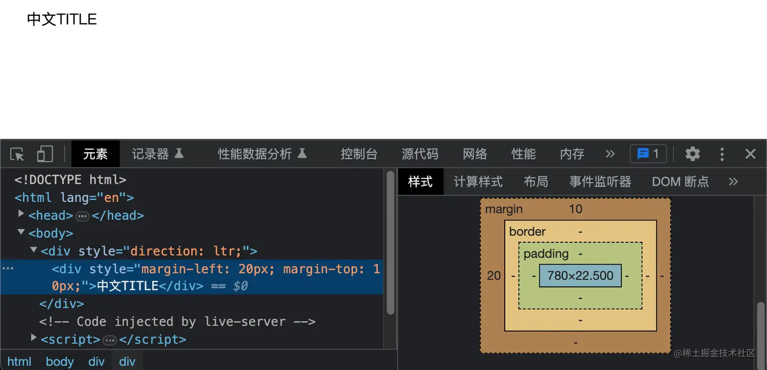Click the border label in box model

point(528,232)
